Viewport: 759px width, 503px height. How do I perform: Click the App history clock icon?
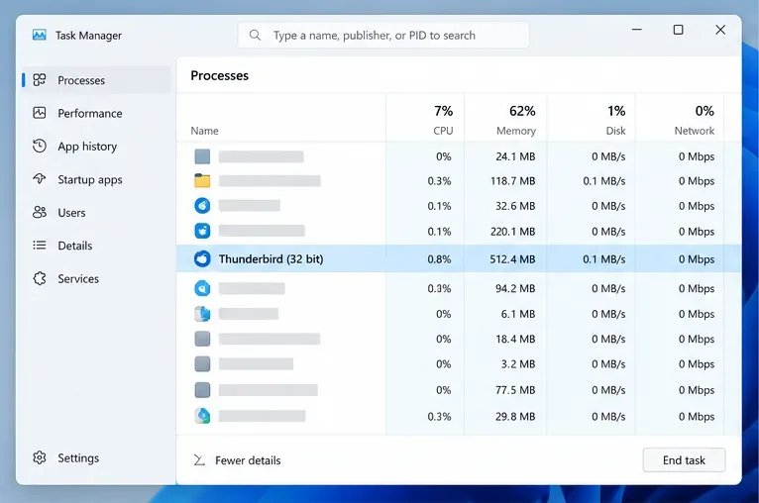[40, 147]
